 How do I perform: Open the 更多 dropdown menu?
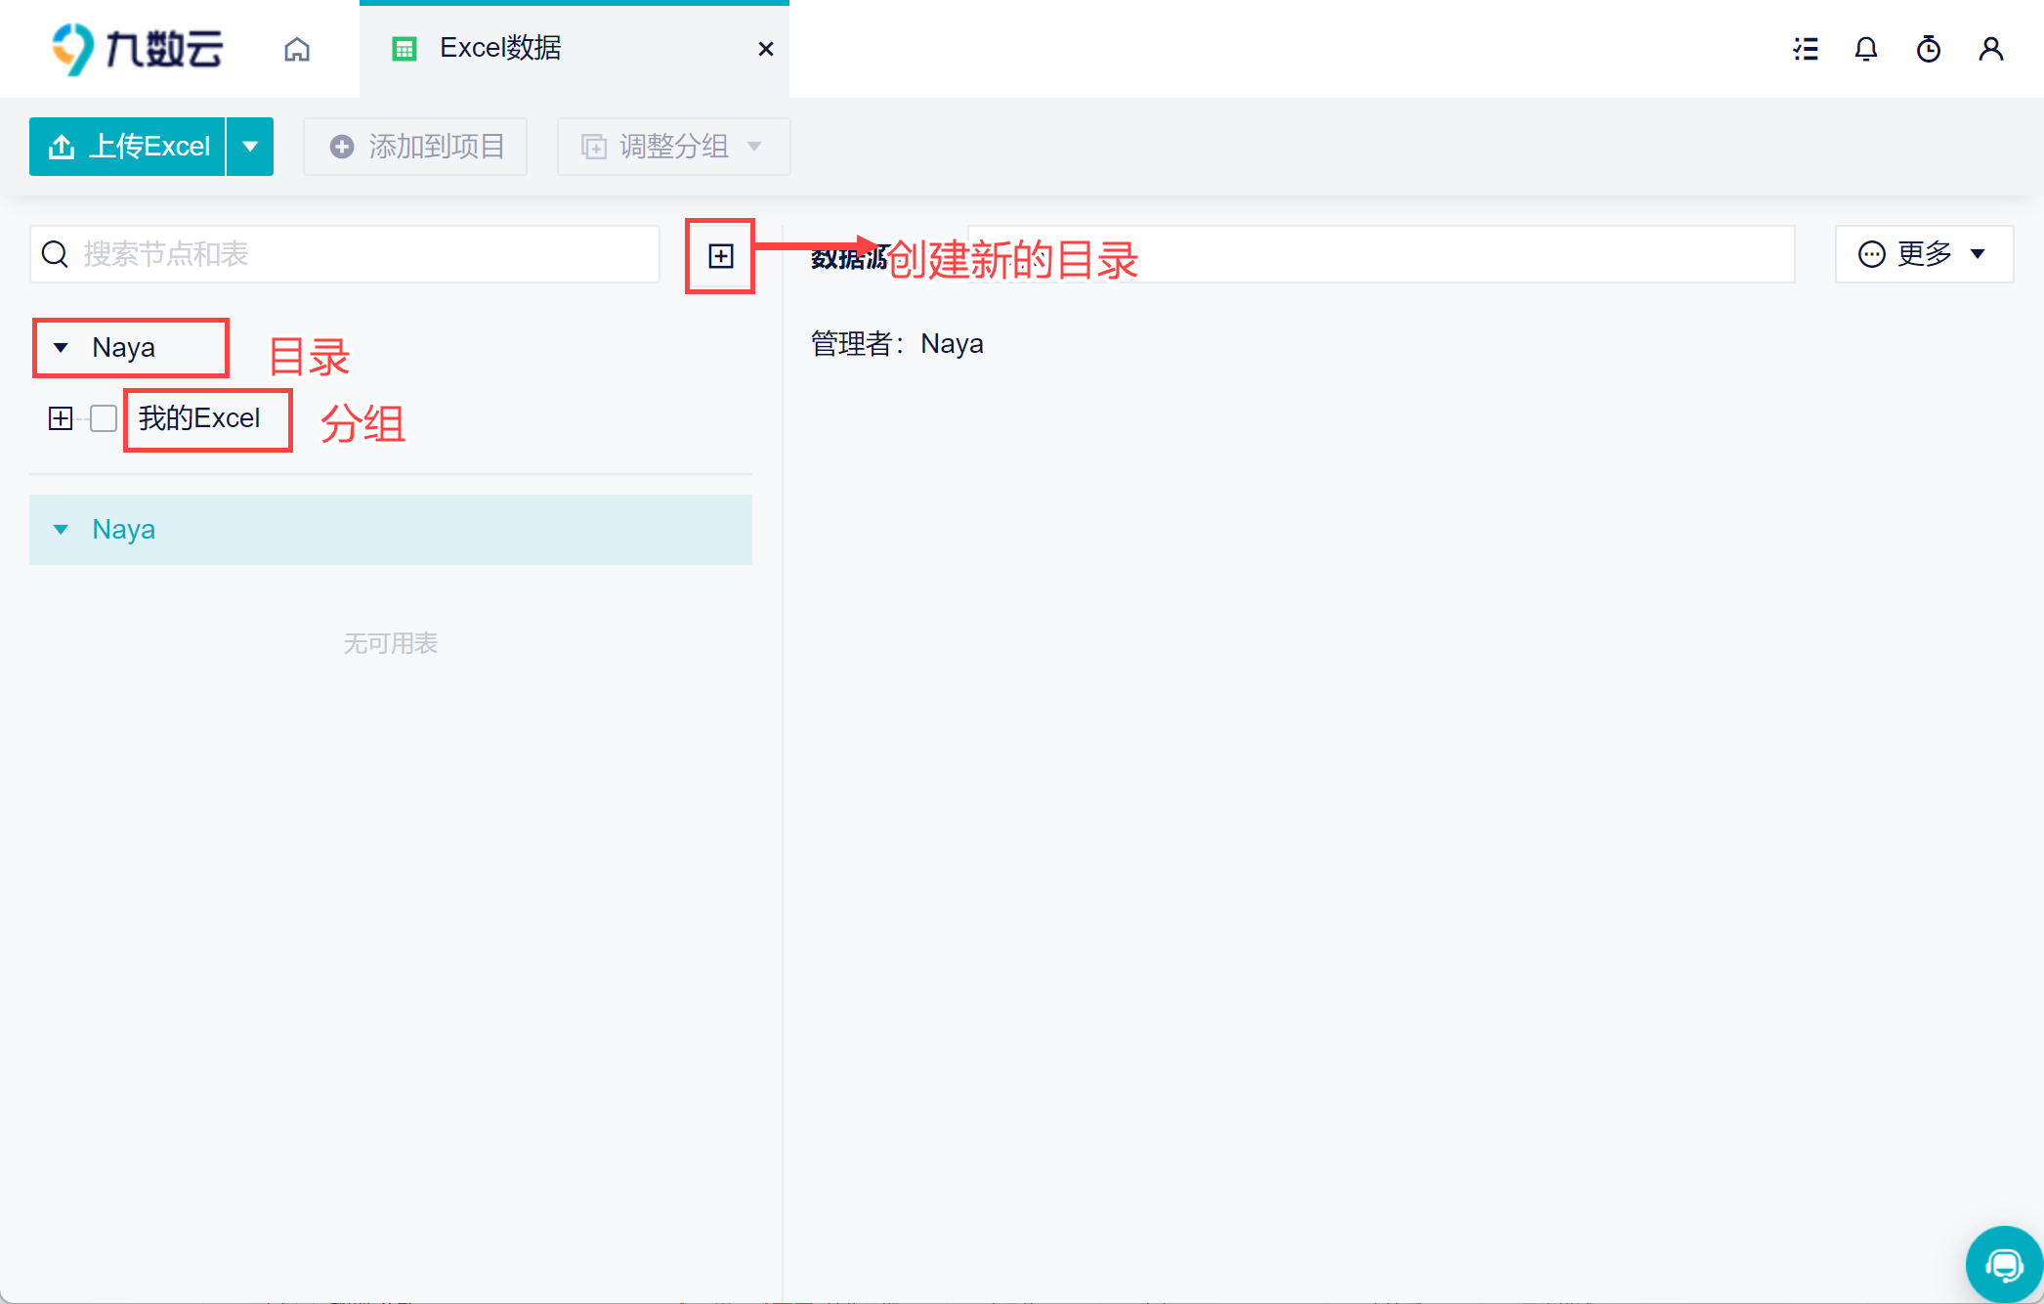coord(1923,254)
